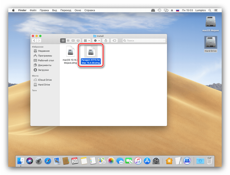Switch to gallery view
The image size is (230, 175).
(78, 40)
